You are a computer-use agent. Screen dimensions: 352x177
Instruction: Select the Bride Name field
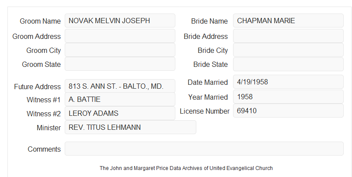coord(288,21)
